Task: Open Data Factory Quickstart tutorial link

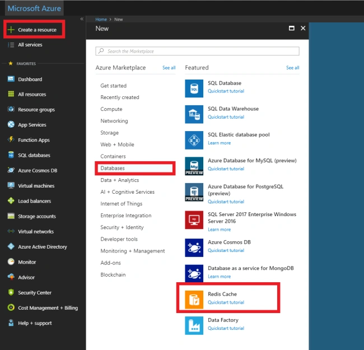Action: pyautogui.click(x=226, y=328)
